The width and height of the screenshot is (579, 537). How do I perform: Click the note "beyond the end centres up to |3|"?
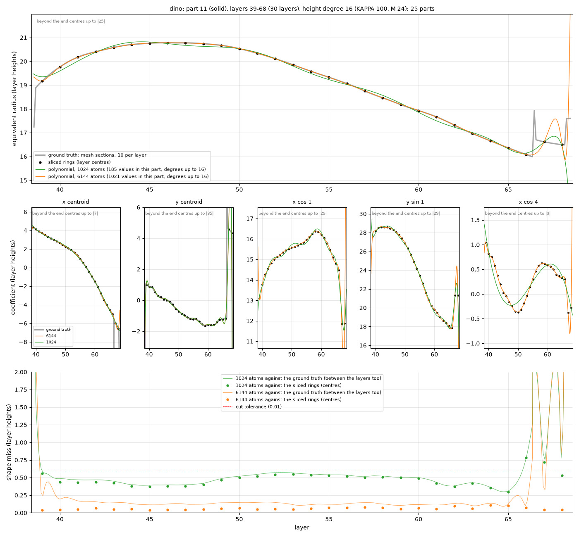click(518, 214)
